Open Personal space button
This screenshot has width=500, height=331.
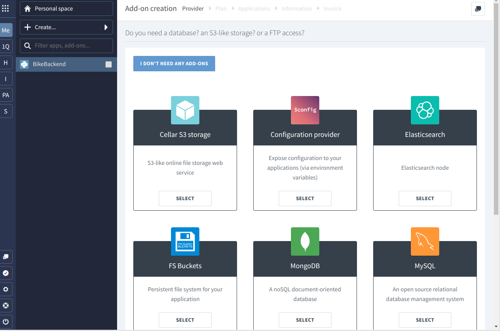[66, 9]
